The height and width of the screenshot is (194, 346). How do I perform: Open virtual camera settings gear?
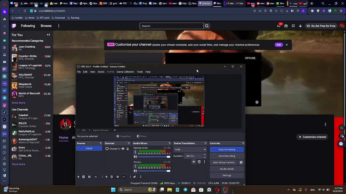(241, 162)
